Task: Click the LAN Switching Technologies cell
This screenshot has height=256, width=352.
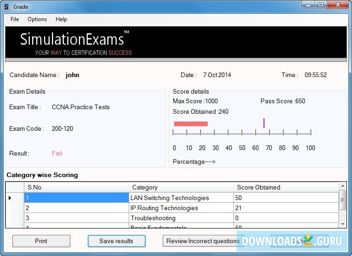Action: (181, 198)
